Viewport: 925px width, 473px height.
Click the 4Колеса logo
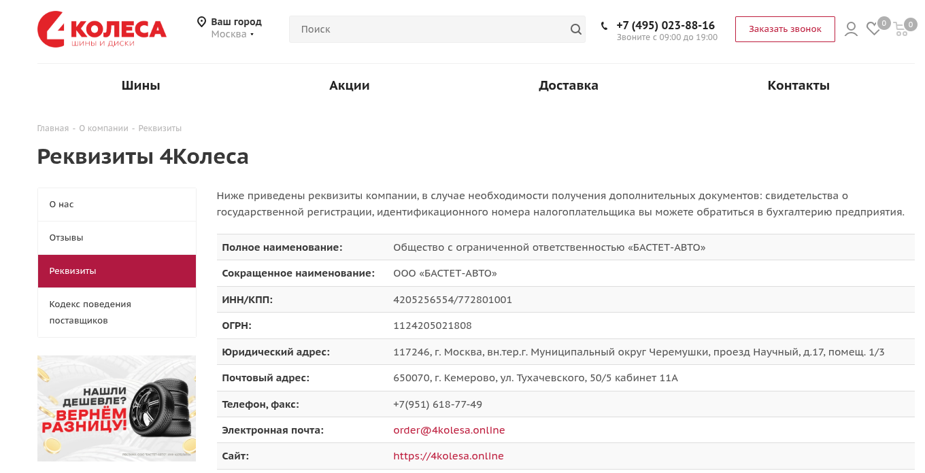tap(101, 29)
